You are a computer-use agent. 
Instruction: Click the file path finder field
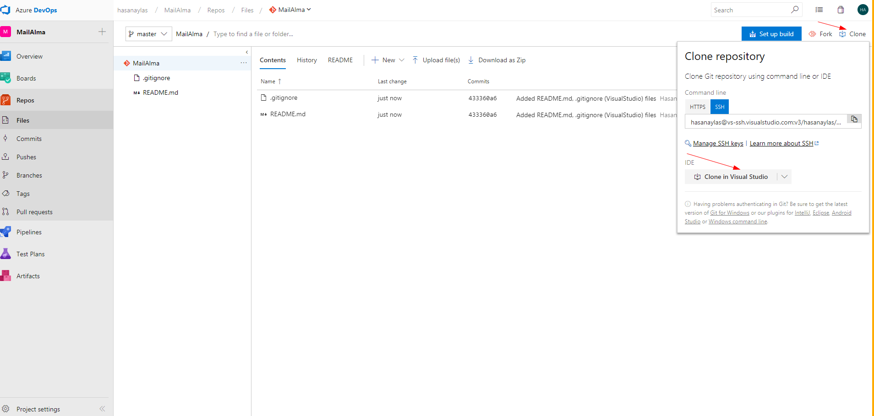pos(253,34)
